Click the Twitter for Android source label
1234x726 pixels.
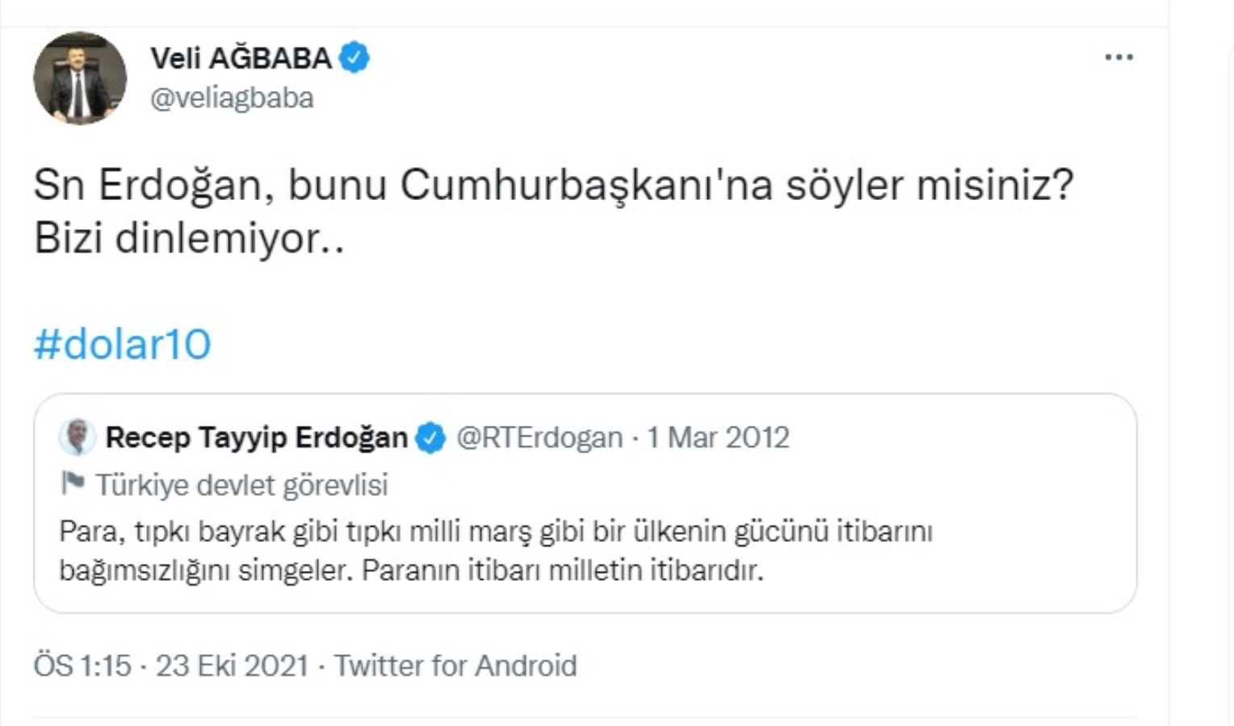455,666
